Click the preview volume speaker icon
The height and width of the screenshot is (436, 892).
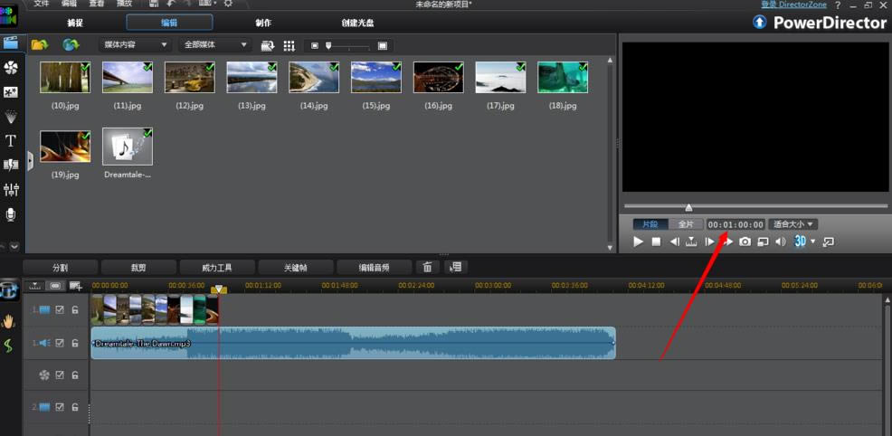pyautogui.click(x=781, y=242)
